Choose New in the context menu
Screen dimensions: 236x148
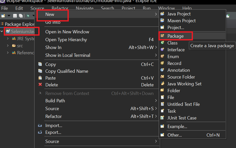pos(97,14)
